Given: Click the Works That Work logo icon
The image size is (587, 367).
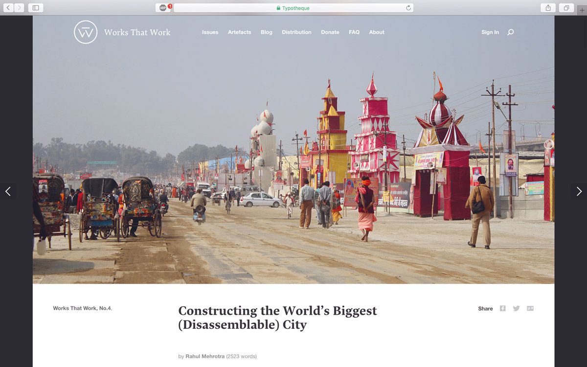Looking at the screenshot, I should click(x=86, y=32).
